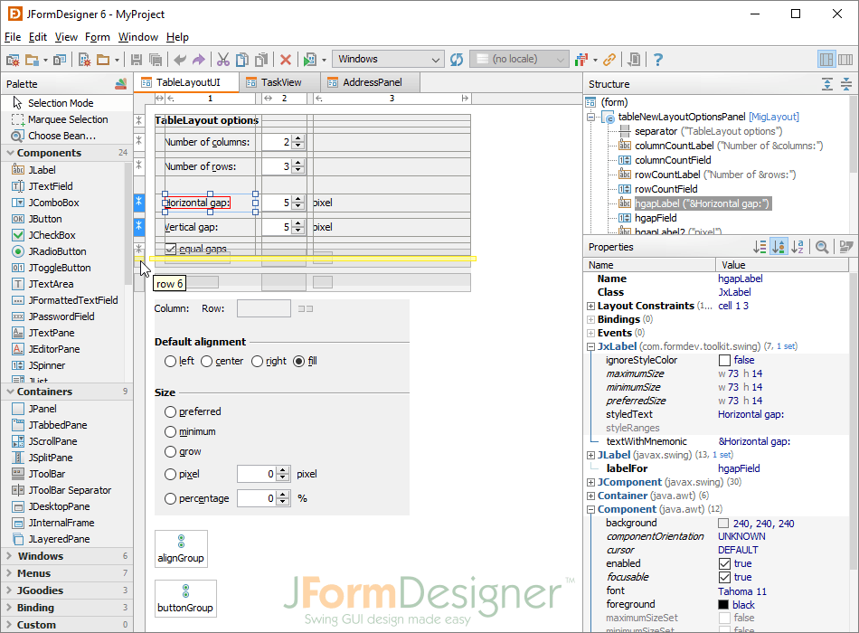The image size is (859, 633).
Task: Select the right alignment radio button
Action: [x=257, y=362]
